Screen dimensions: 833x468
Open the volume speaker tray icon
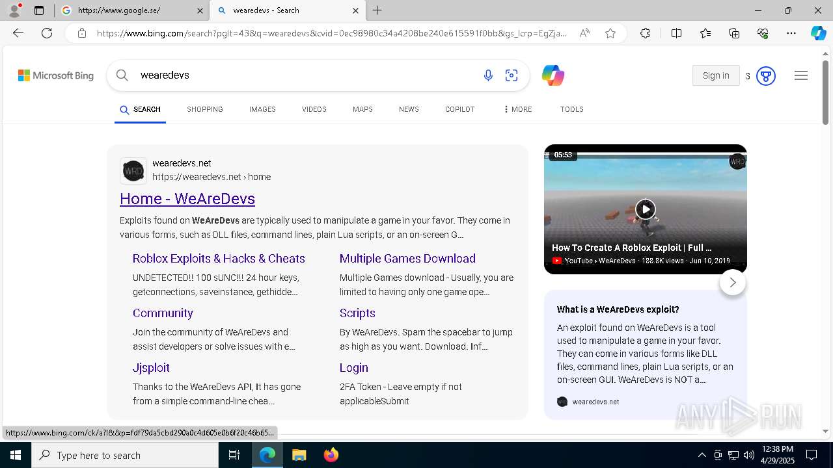(x=749, y=455)
